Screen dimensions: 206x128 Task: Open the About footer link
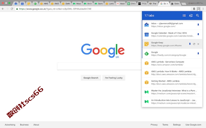(x=36, y=125)
